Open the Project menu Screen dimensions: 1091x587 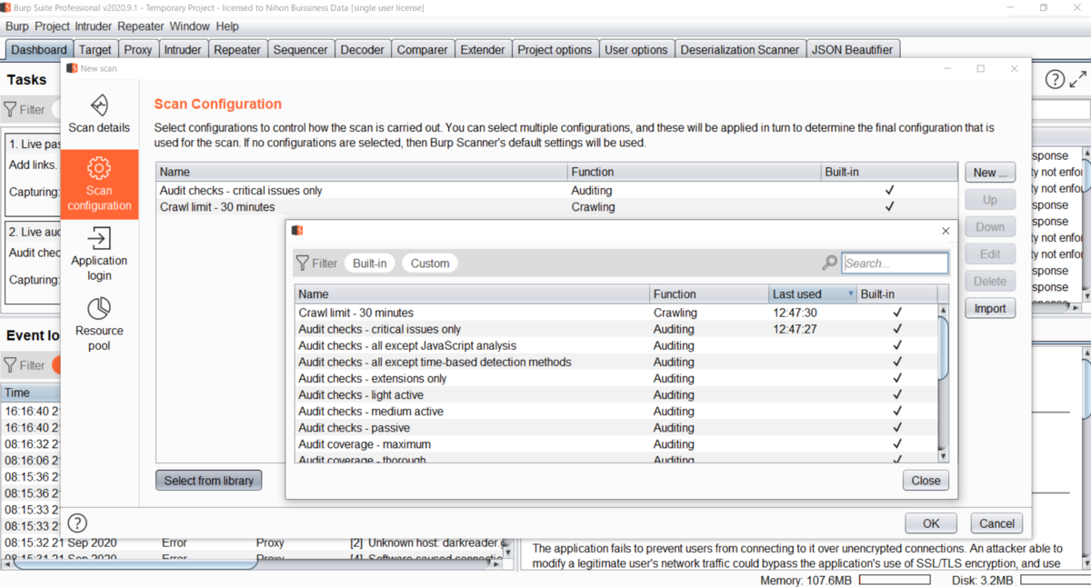coord(52,26)
